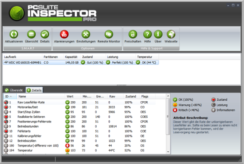The width and height of the screenshot is (244, 164).
Task: Open the Übersicht toolbar icon
Action: tap(32, 34)
